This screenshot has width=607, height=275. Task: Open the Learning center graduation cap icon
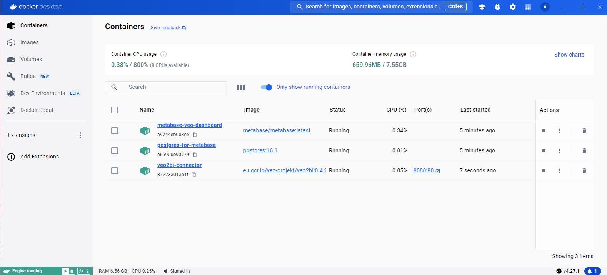482,7
